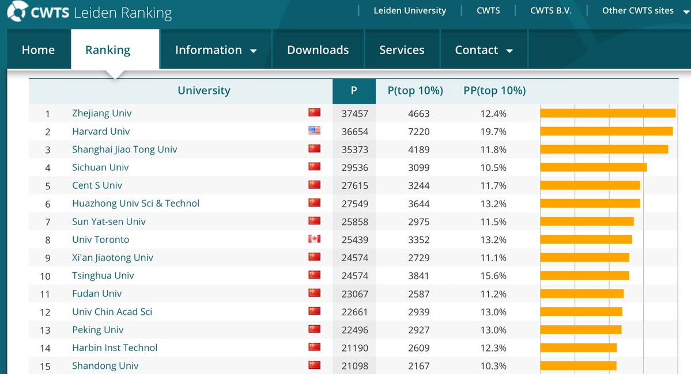
Task: Click the PP(top 10%) value 15.6%
Action: point(493,276)
